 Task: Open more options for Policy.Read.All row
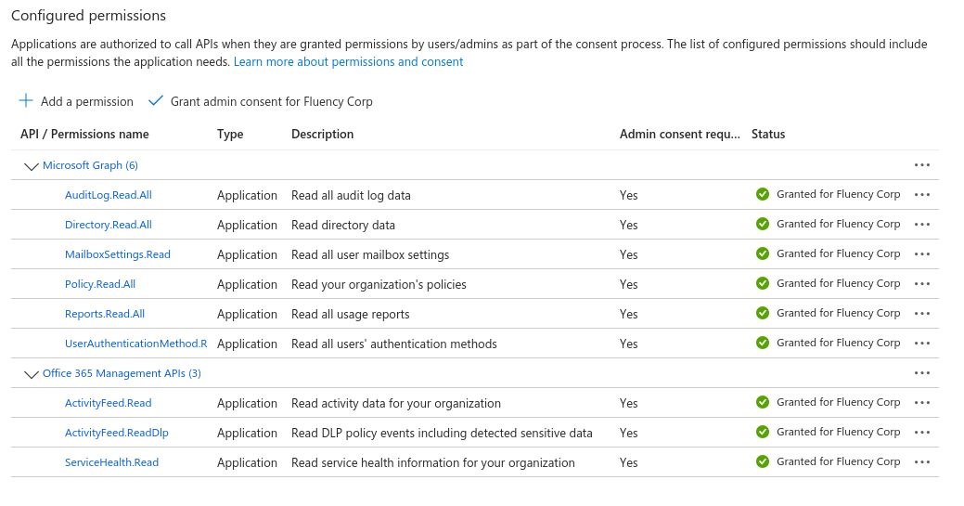[921, 284]
